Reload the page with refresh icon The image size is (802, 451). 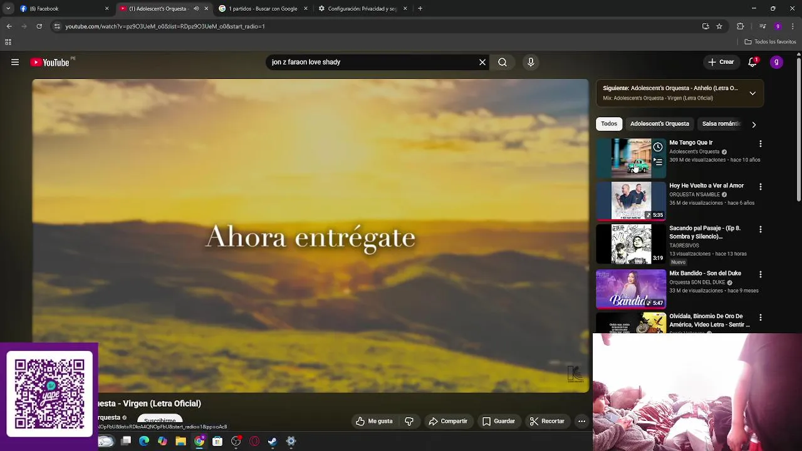(39, 26)
